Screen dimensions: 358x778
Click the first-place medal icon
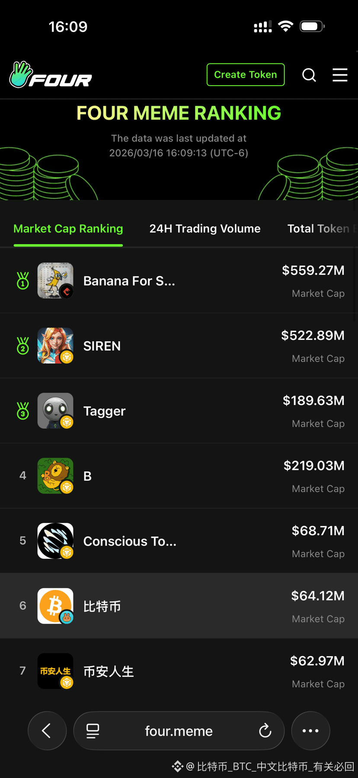(x=23, y=281)
